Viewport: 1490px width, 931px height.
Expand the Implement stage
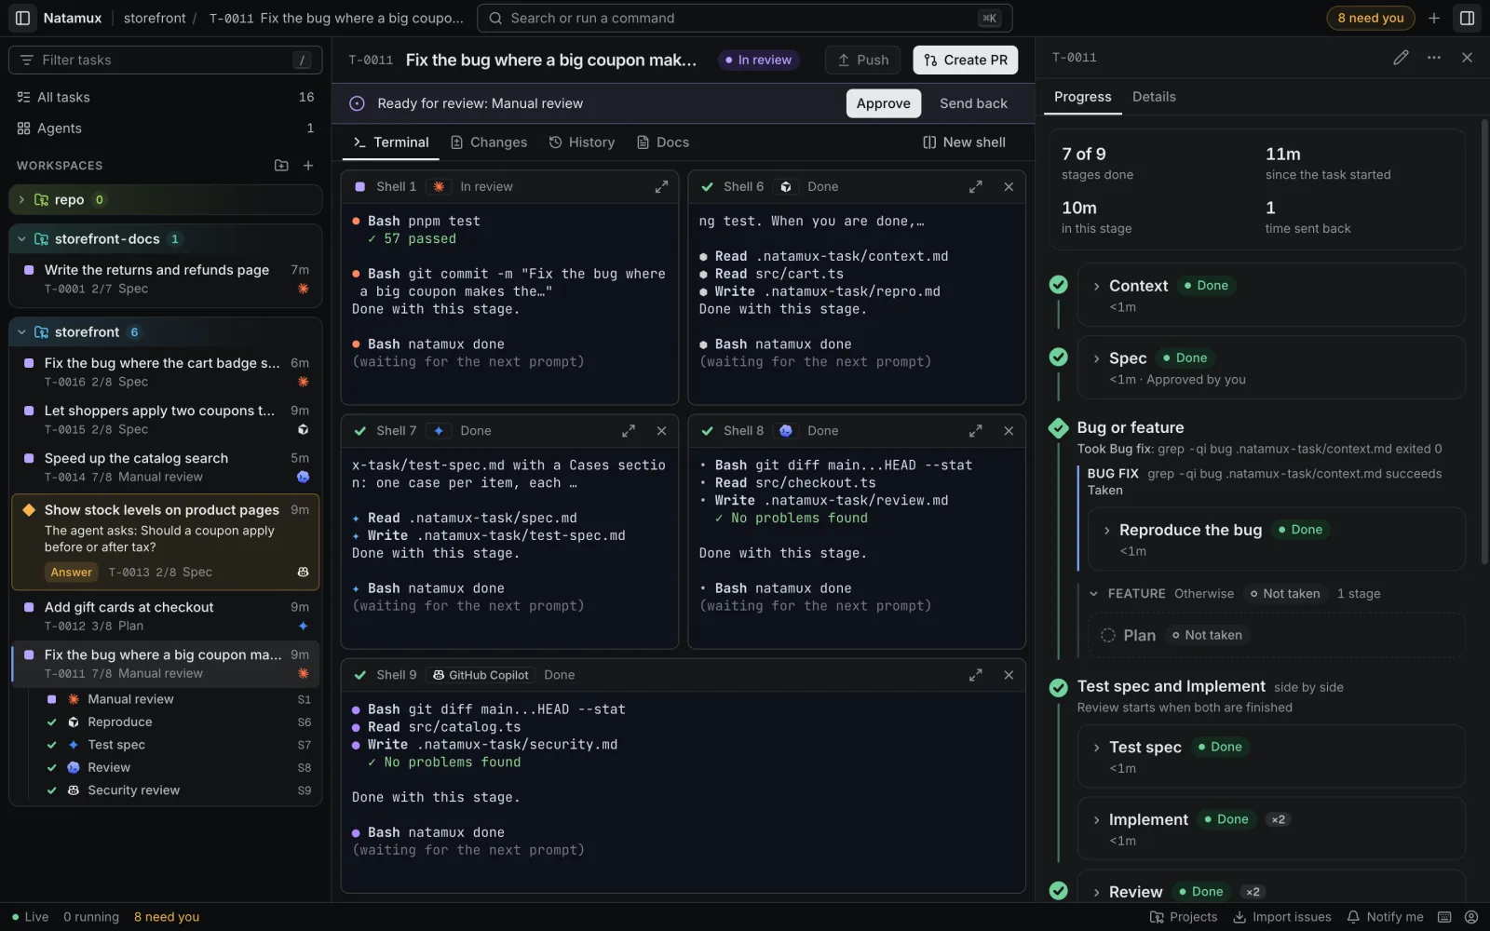coord(1096,820)
